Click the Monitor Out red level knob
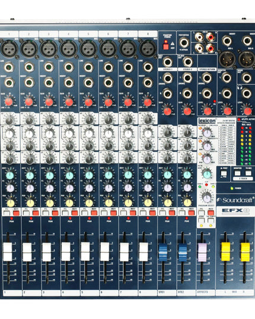Image resolution: width=255 pixels, height=319 pixels. (227, 111)
